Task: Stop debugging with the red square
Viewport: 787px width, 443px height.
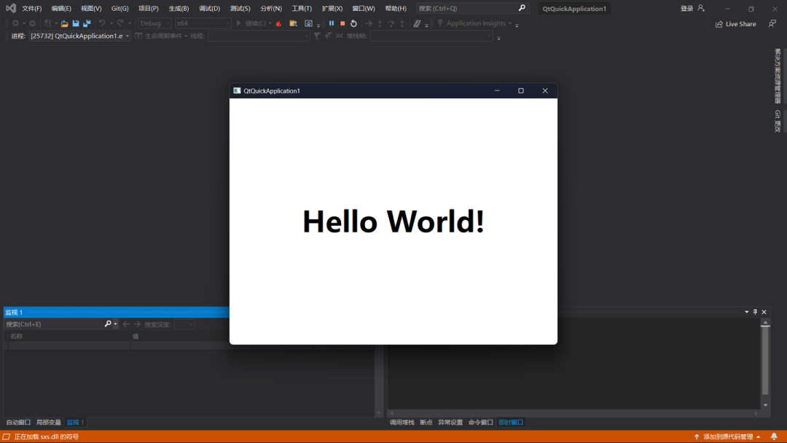Action: (342, 23)
